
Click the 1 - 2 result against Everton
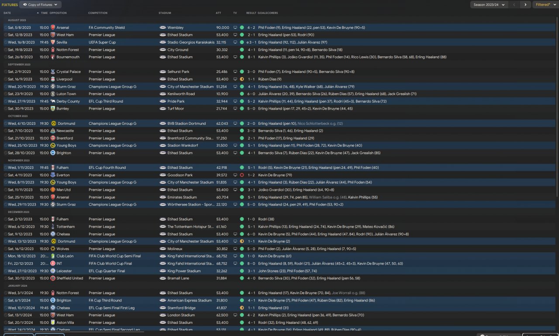251,175
